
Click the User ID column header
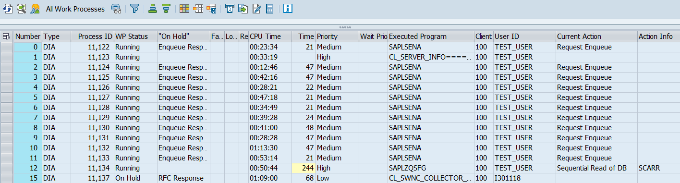click(524, 37)
